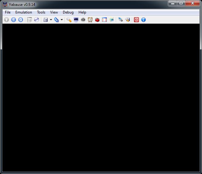
Task: Open the Debug menu
Action: [x=68, y=12]
